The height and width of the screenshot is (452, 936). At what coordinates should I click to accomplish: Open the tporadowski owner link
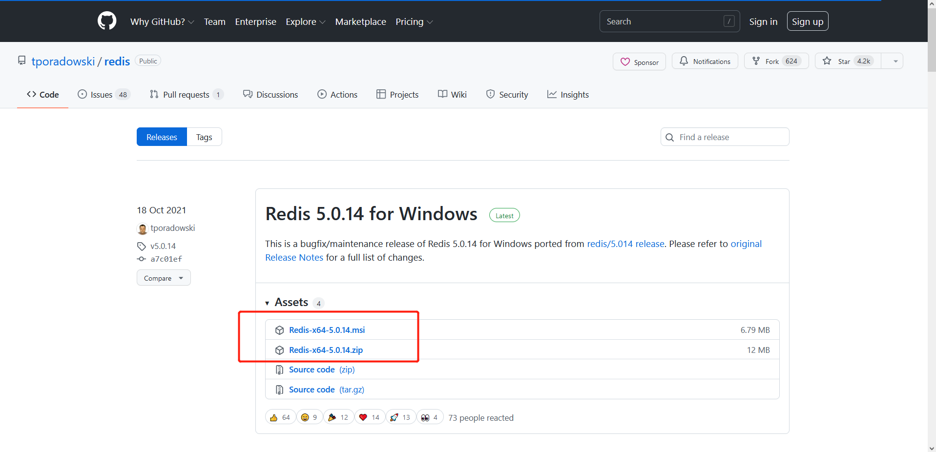[x=63, y=61]
